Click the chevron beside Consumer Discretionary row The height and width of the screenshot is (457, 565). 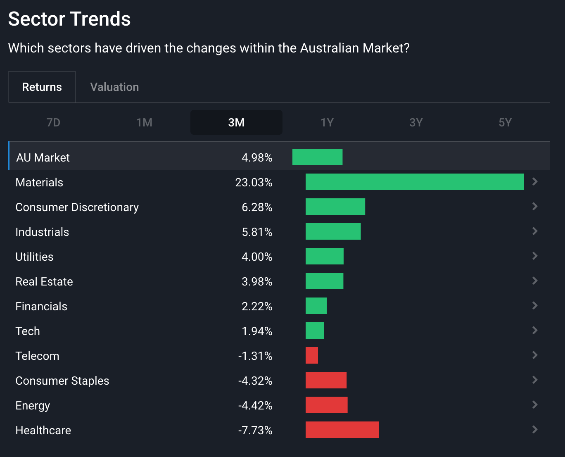pos(535,207)
